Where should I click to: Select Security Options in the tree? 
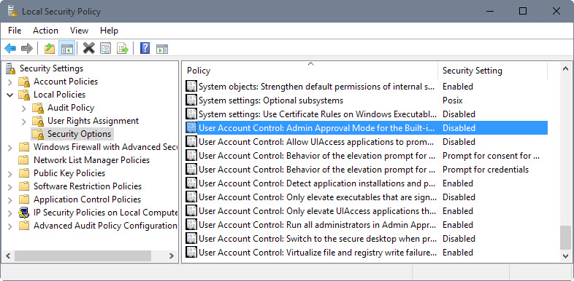[79, 134]
